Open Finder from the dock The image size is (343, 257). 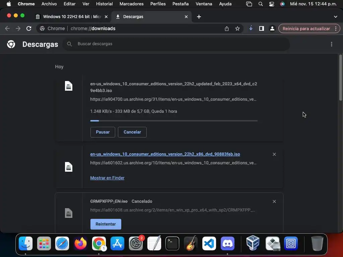25,244
